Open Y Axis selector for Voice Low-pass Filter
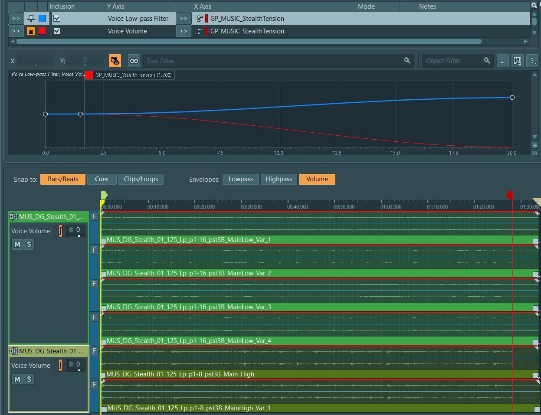Image resolution: width=541 pixels, height=415 pixels. (16, 19)
